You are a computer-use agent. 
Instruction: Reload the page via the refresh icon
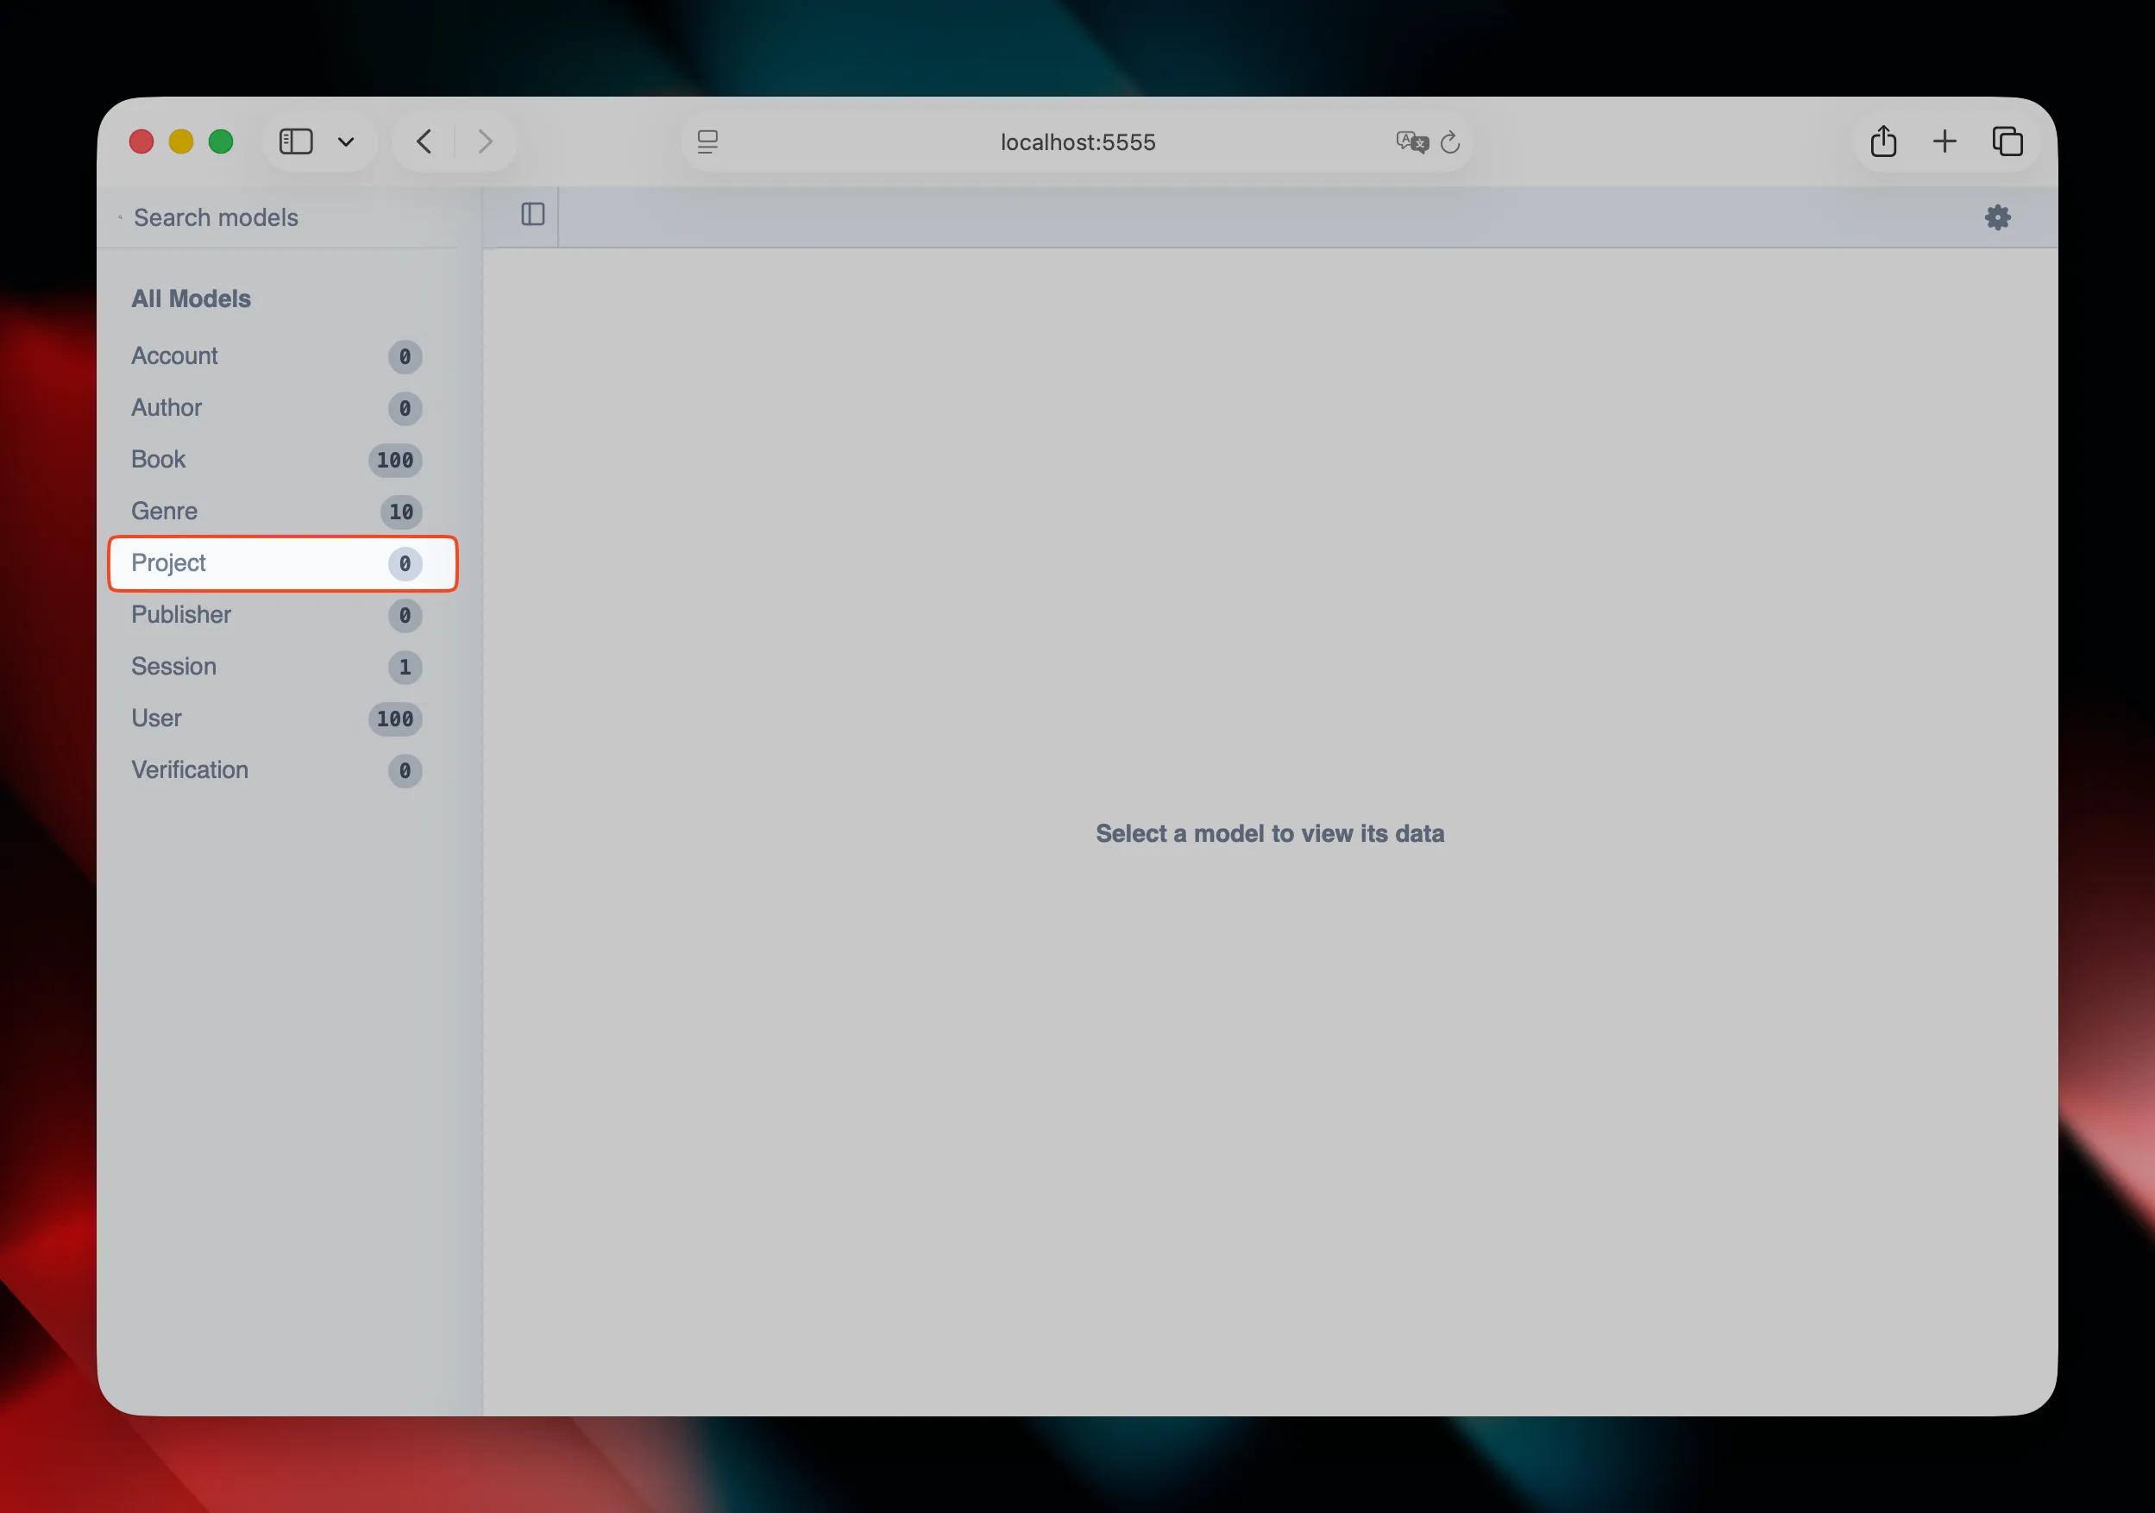1450,142
